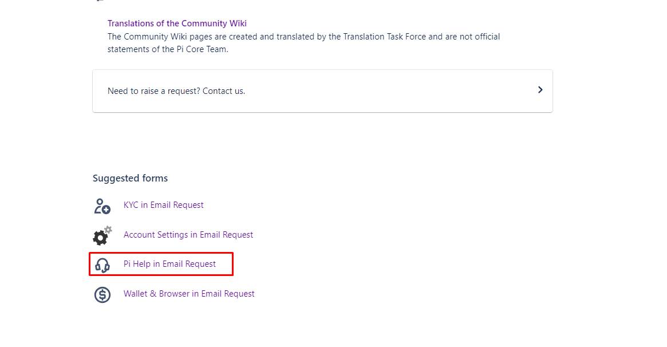Click the person-plus KYC icon

point(102,206)
